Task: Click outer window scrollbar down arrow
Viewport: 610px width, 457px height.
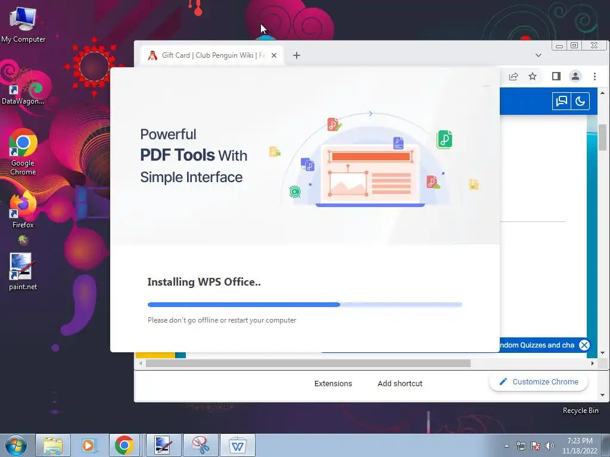Action: point(602,395)
